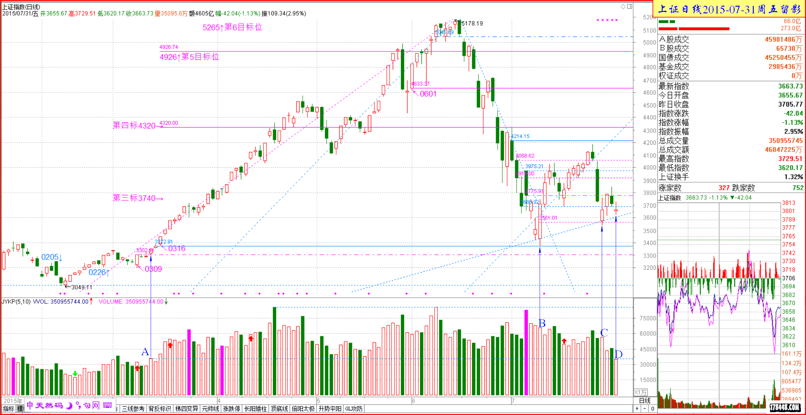The height and width of the screenshot is (415, 806).
Task: Click the 第四标4320 annotation
Action: click(x=138, y=126)
